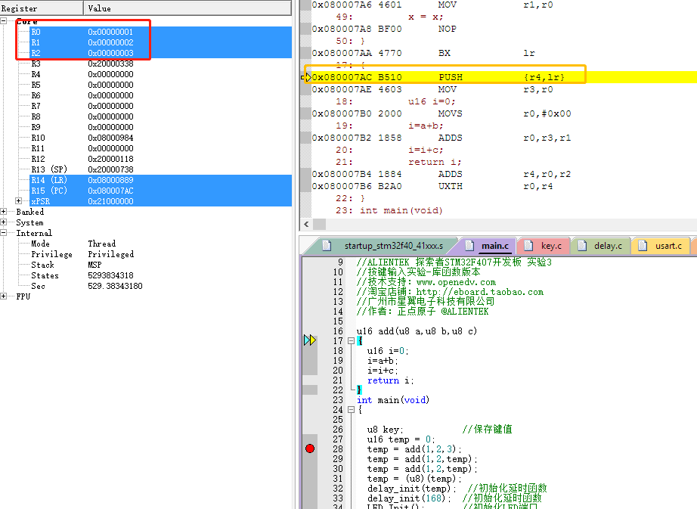Viewport: 697px width, 509px height.
Task: Click the R0 value 0x00000001
Action: point(110,32)
